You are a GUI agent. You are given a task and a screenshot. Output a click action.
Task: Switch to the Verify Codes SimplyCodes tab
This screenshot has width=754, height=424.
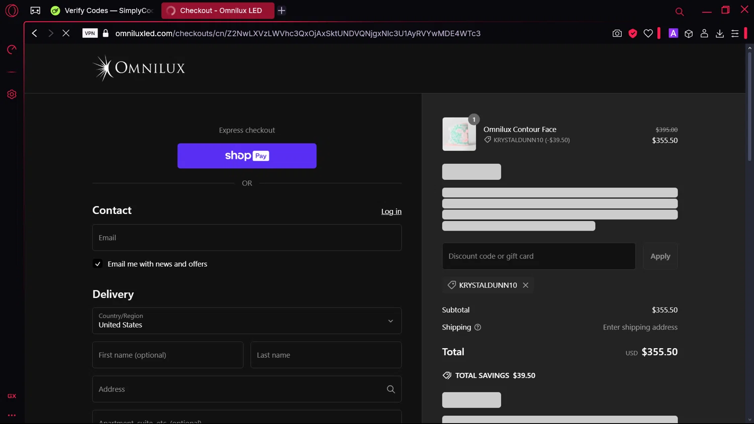[x=103, y=10]
